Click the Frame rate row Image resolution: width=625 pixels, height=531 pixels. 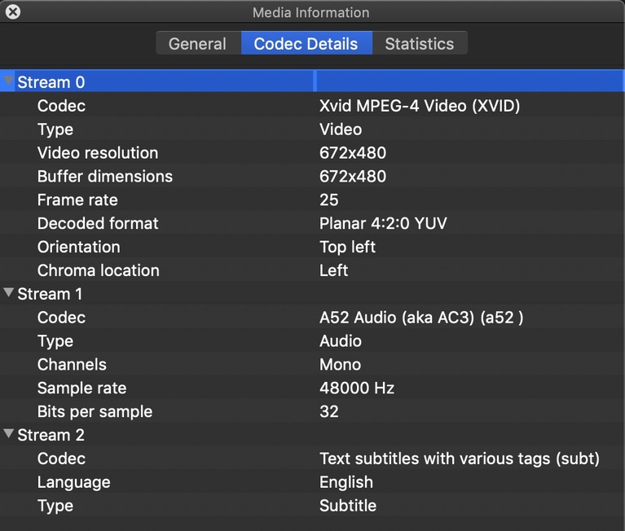coord(77,200)
